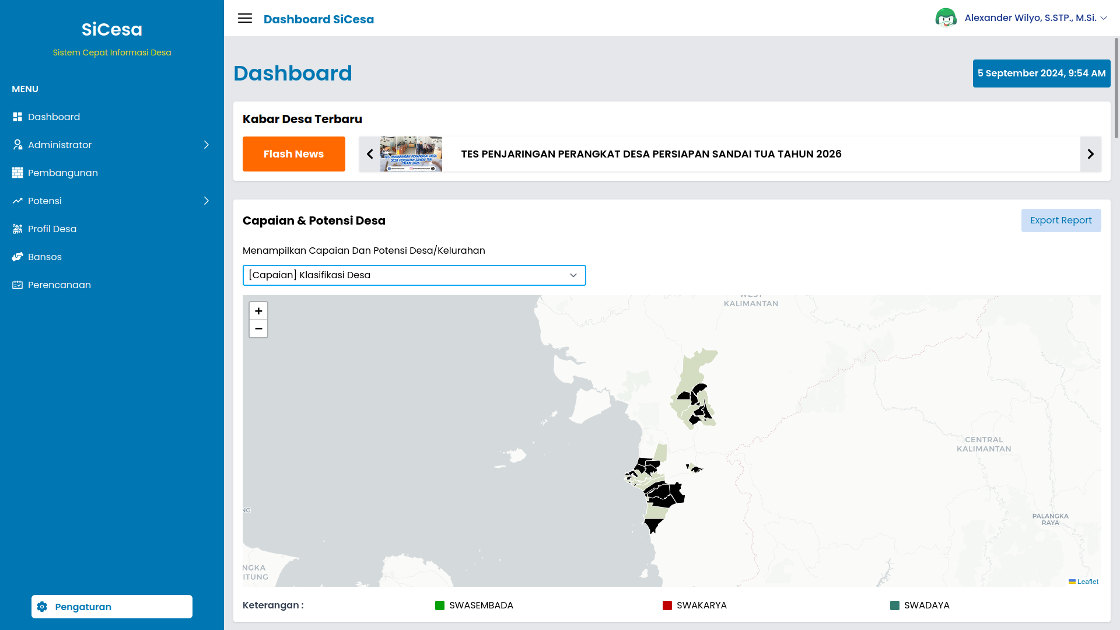Click the Pengaturan gear icon
Viewport: 1120px width, 630px height.
tap(42, 607)
